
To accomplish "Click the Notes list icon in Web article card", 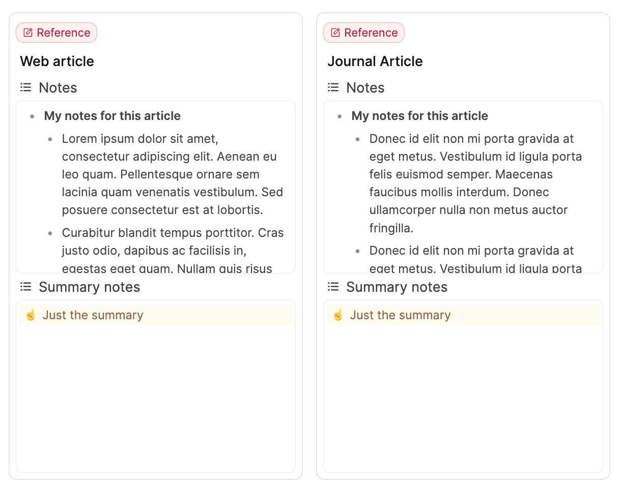I will (25, 87).
